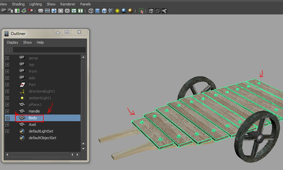Click the X-Ray Joints icon
Viewport: 283px width, 170px height.
(164, 11)
